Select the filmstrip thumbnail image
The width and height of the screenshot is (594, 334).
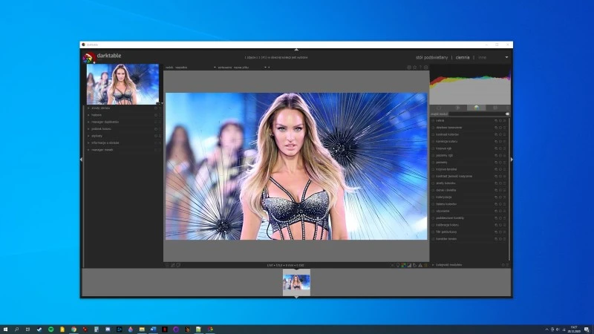click(x=296, y=283)
